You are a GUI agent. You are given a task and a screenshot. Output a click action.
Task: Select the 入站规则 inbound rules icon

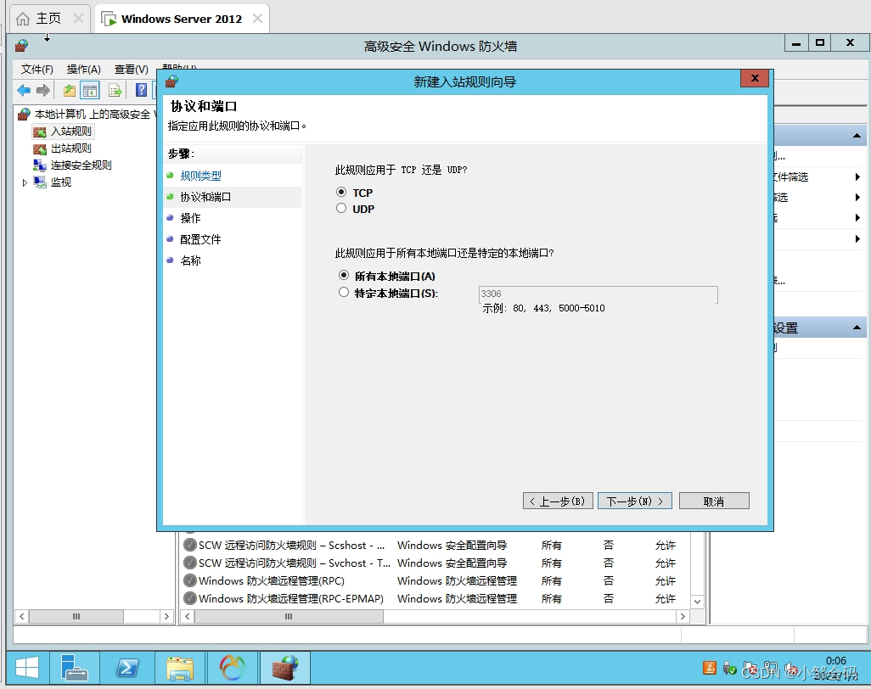(x=39, y=132)
